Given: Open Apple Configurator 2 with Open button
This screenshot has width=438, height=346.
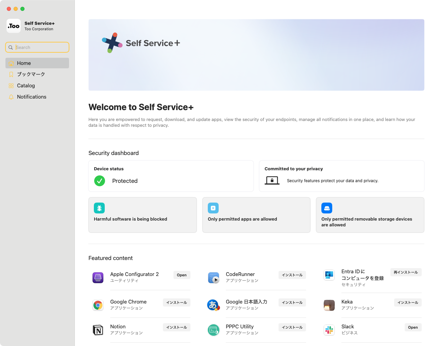Looking at the screenshot, I should pos(182,275).
